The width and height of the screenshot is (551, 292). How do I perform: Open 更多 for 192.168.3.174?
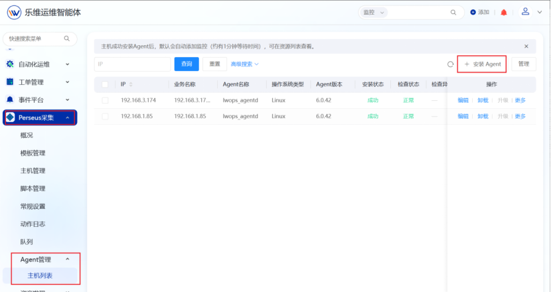(520, 100)
